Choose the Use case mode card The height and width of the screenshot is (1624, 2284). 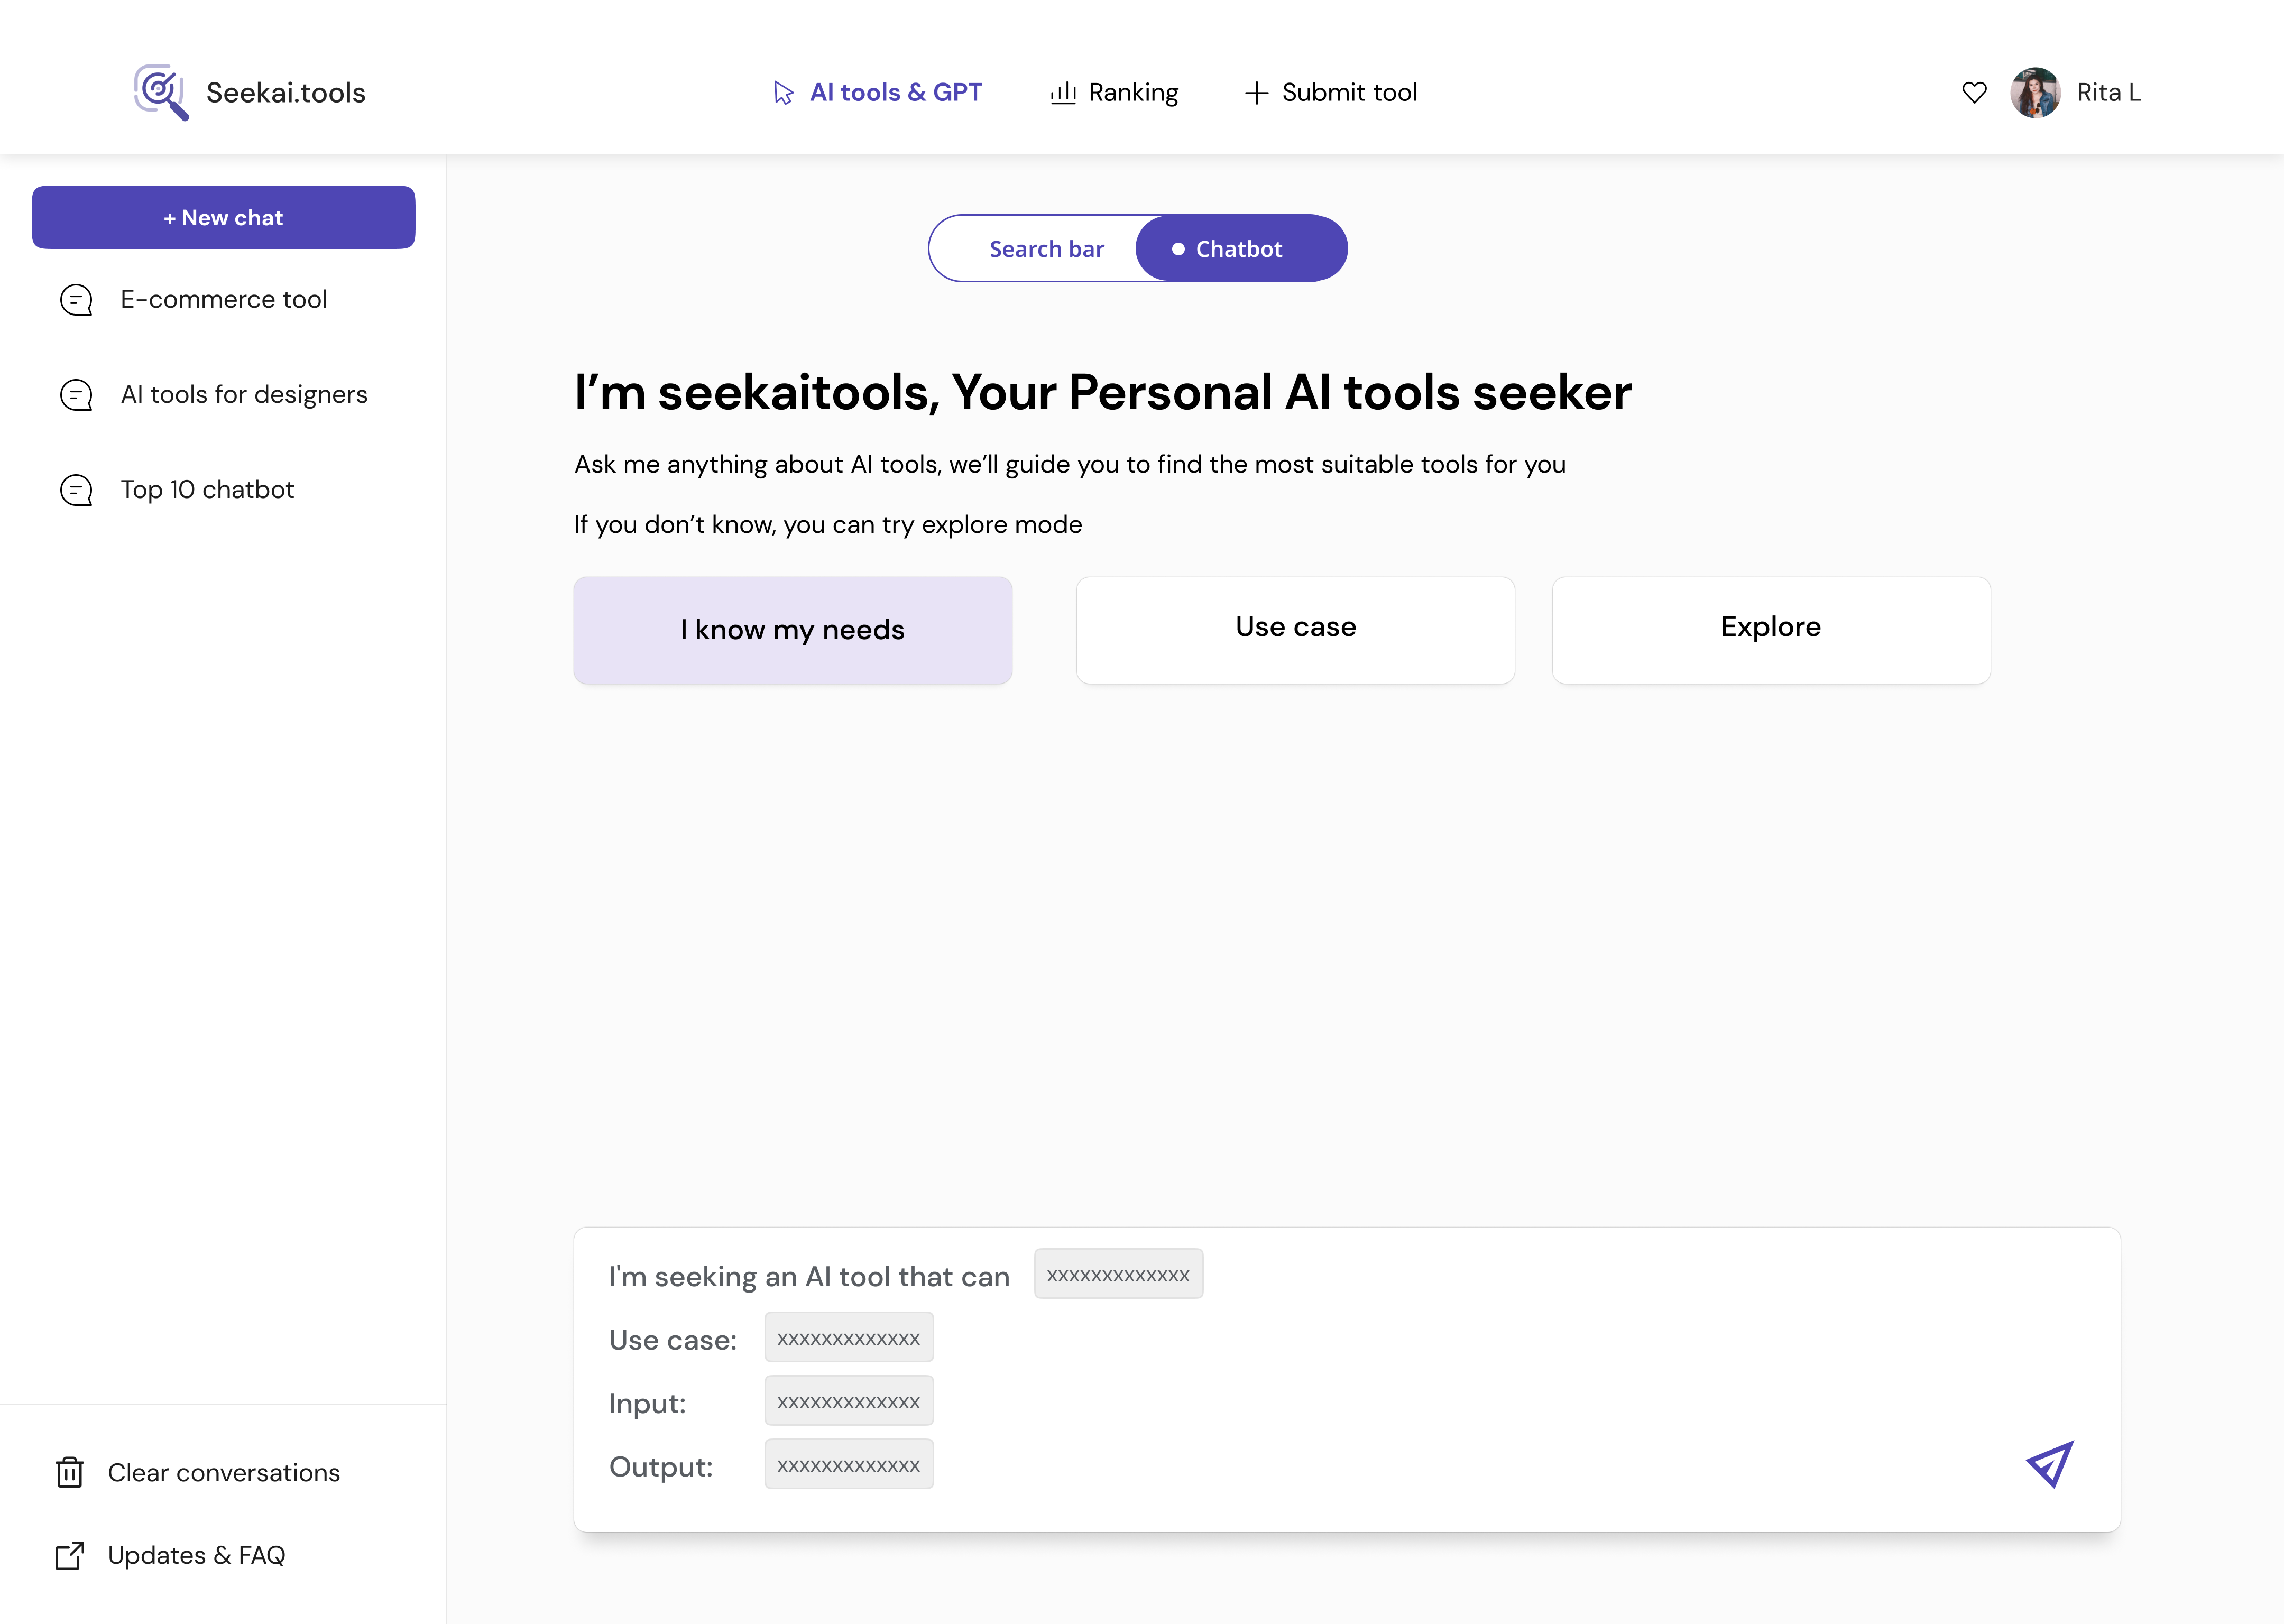pyautogui.click(x=1295, y=629)
